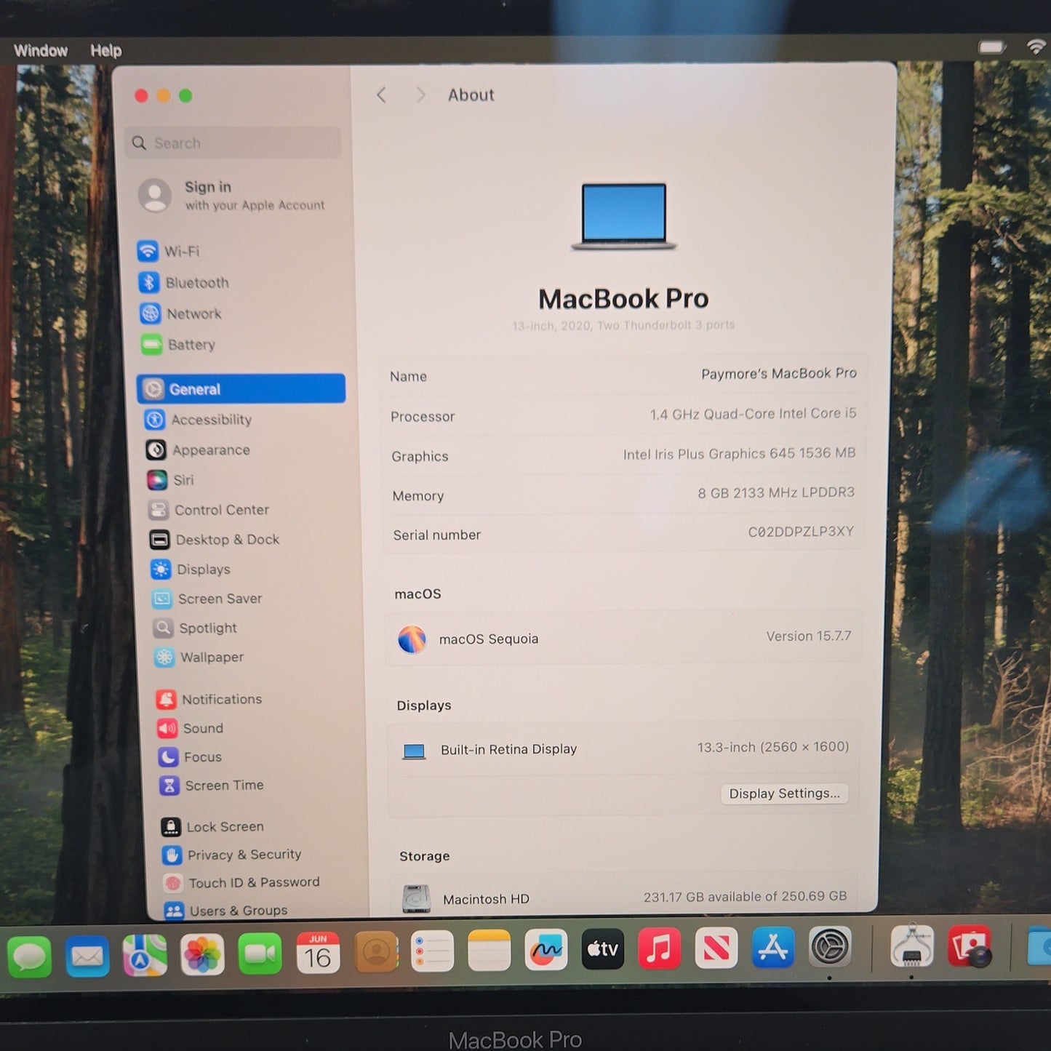
Task: Launch FaceTime from the Dock
Action: pos(260,954)
